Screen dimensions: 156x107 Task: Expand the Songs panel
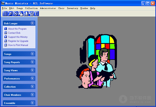[32, 54]
